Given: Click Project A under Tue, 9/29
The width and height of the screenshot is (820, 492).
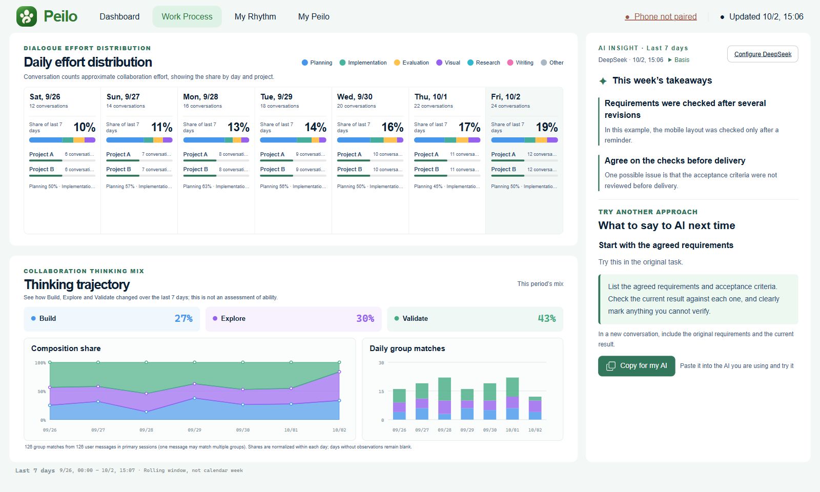Looking at the screenshot, I should [x=272, y=154].
